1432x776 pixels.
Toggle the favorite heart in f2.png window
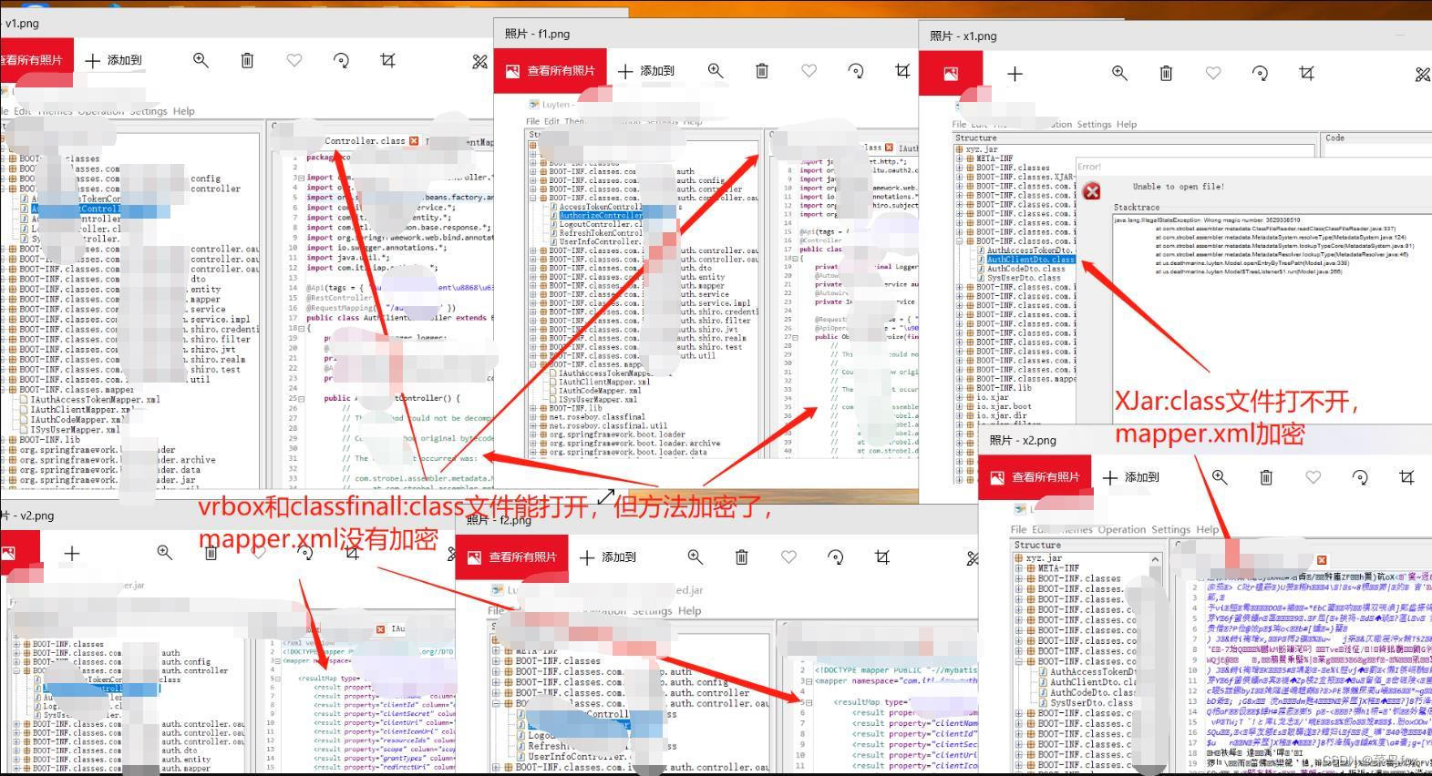click(x=788, y=556)
